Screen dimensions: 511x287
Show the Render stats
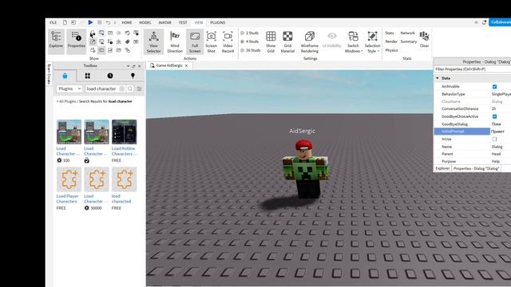(391, 41)
